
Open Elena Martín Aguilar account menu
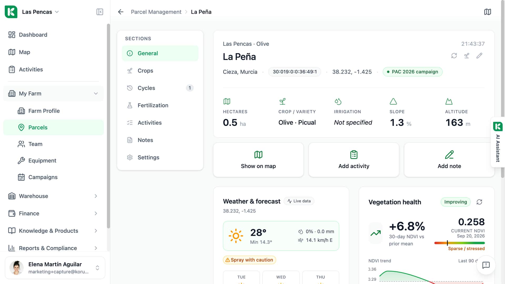point(55,268)
